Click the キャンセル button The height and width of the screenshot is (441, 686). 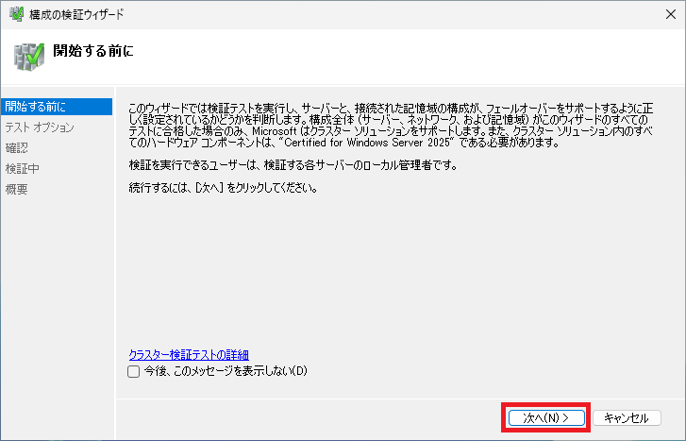point(627,417)
